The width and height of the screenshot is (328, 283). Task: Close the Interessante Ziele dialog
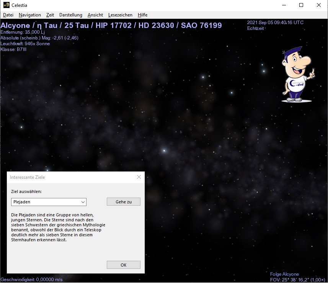tap(139, 177)
